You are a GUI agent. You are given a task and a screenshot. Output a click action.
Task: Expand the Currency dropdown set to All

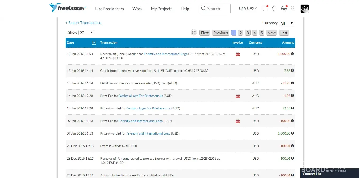[x=286, y=23]
